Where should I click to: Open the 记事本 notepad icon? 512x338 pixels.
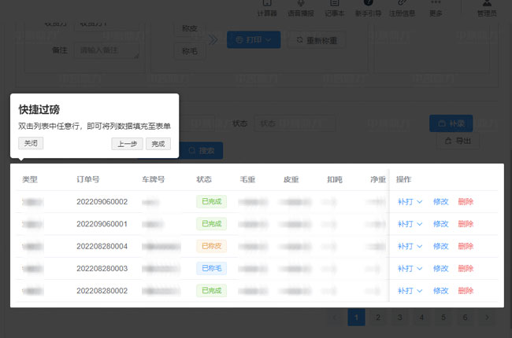coord(335,6)
